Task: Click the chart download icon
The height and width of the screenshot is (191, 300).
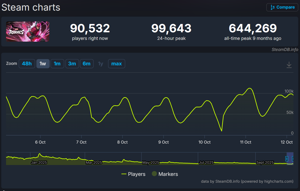Action: click(289, 65)
